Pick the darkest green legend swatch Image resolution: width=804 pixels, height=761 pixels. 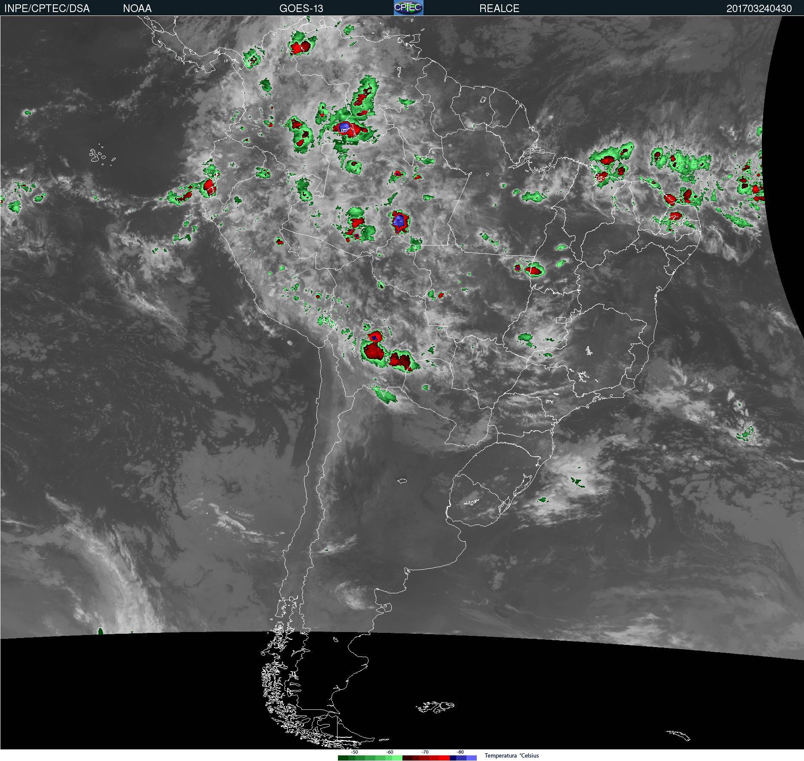tap(343, 758)
